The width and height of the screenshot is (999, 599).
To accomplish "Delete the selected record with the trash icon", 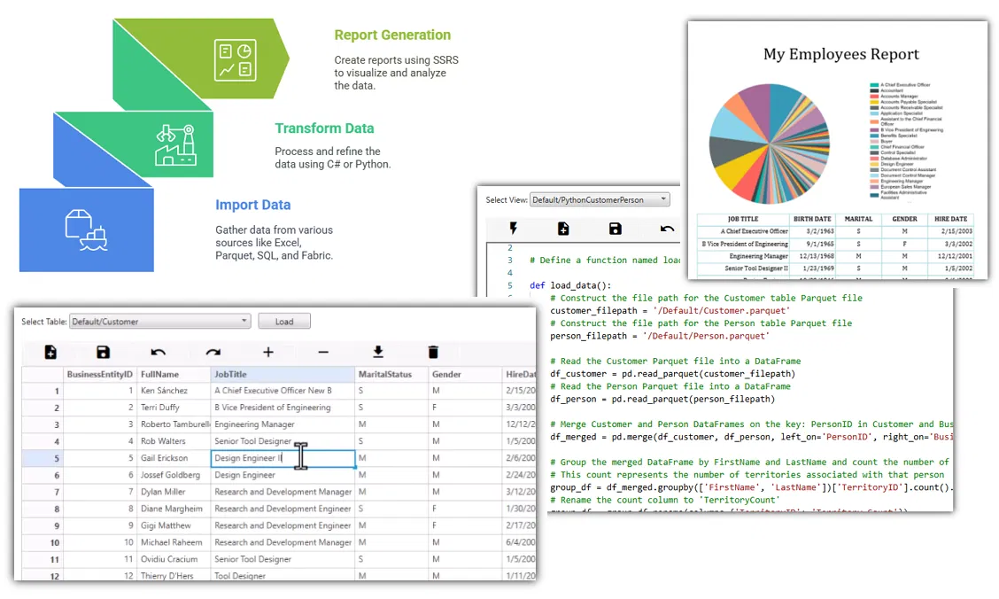I will click(433, 352).
